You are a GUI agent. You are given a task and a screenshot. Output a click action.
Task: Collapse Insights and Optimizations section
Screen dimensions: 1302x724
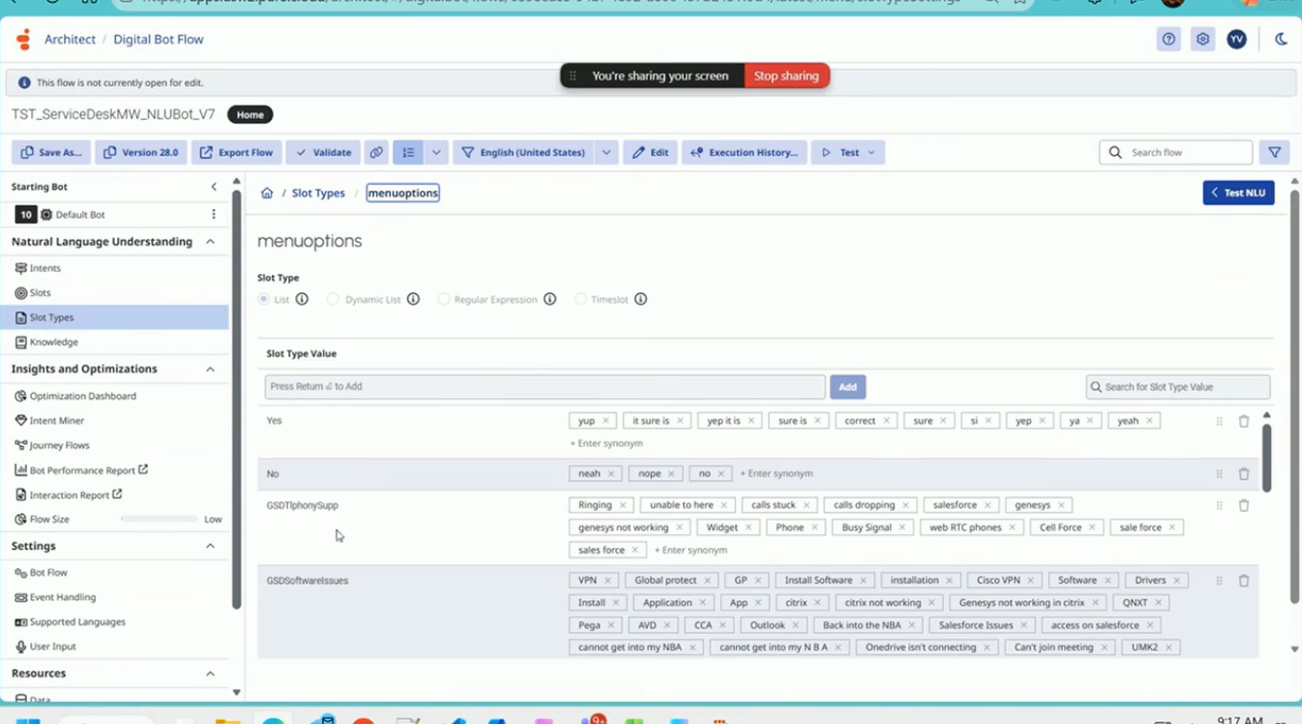tap(210, 370)
